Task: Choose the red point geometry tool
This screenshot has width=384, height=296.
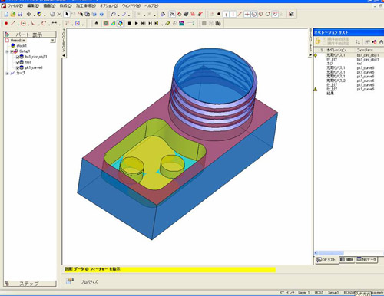Action: (6, 24)
